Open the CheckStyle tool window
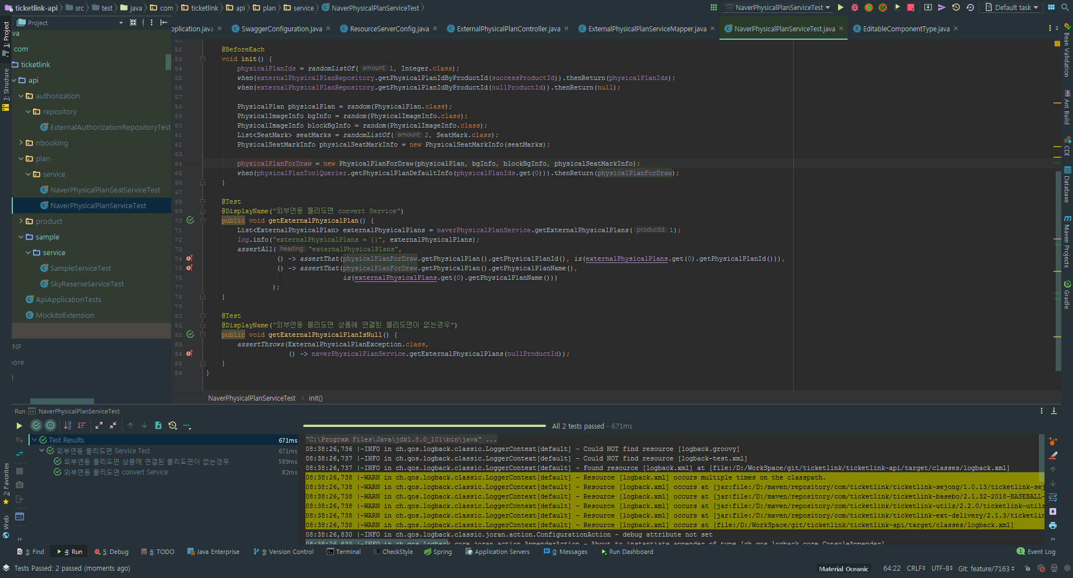1073x578 pixels. 393,552
